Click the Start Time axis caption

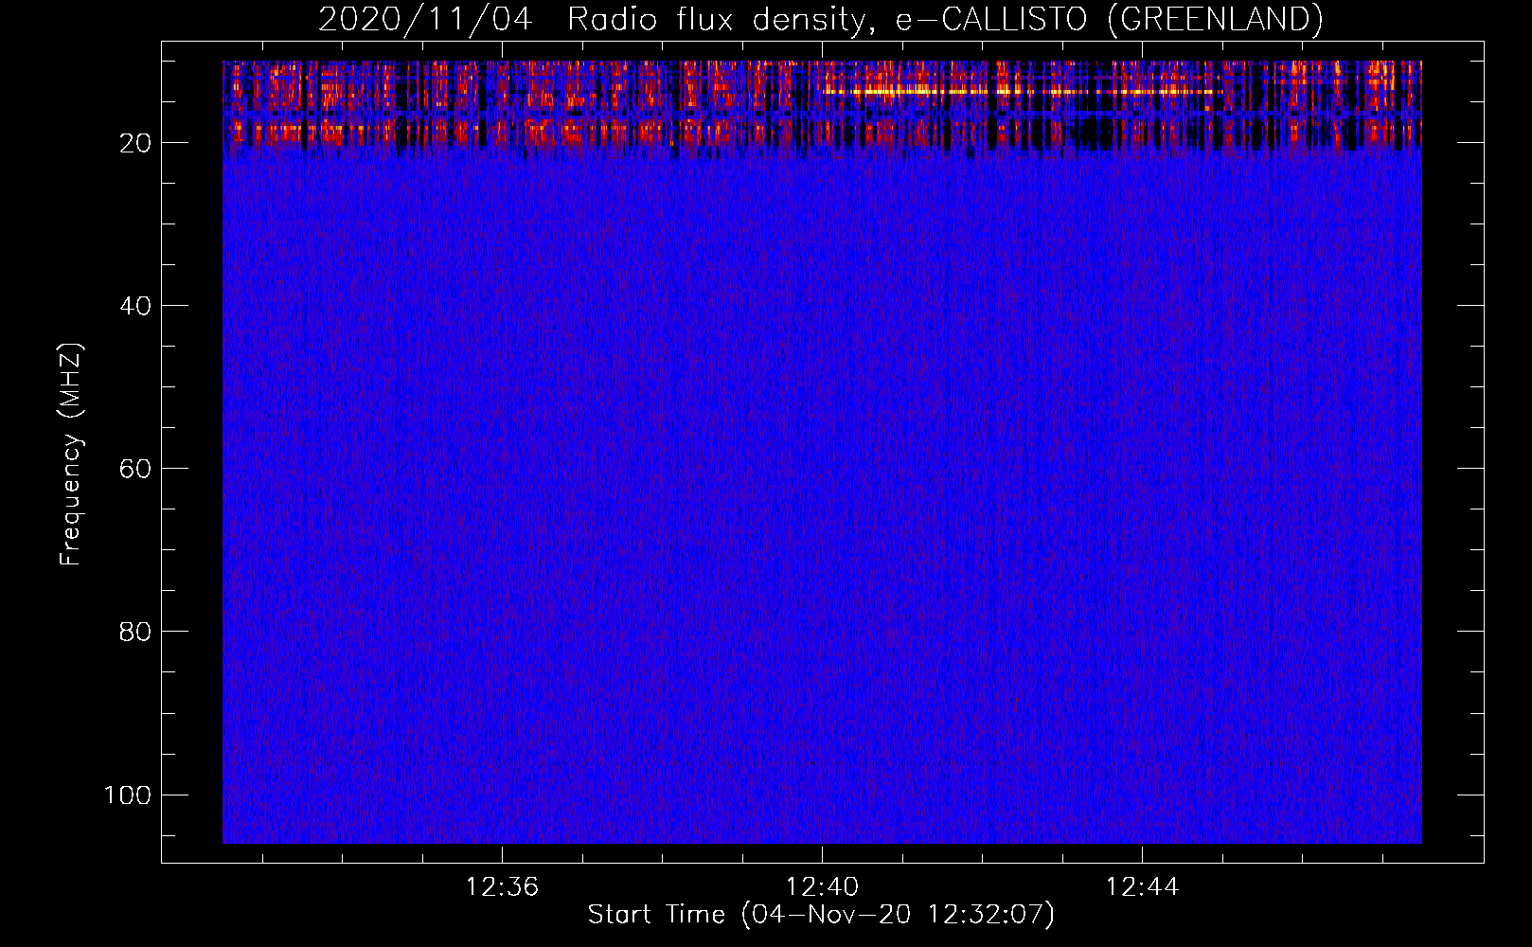click(x=821, y=915)
